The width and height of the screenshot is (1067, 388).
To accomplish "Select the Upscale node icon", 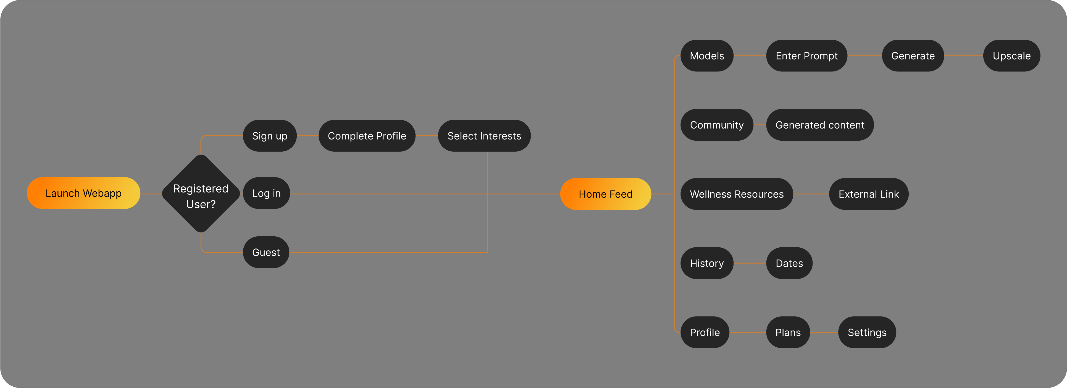I will pos(1001,57).
